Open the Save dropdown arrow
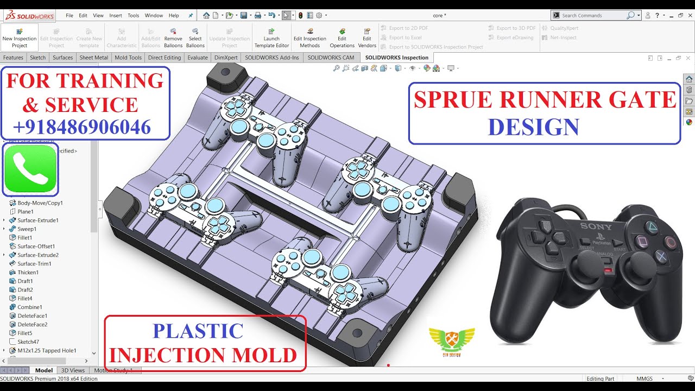 [250, 15]
